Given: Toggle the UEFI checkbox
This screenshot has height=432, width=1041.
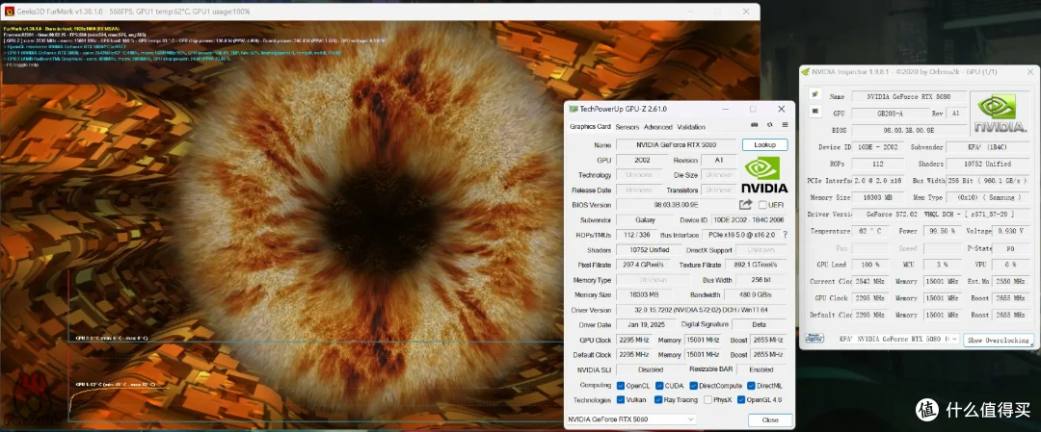Looking at the screenshot, I should [762, 205].
